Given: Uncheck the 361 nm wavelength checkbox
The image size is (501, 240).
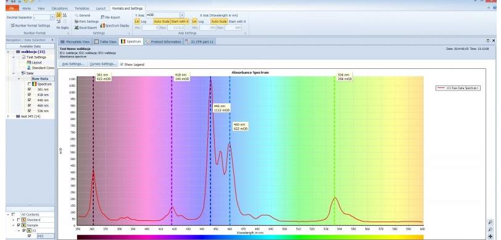Looking at the screenshot, I should [x=30, y=90].
